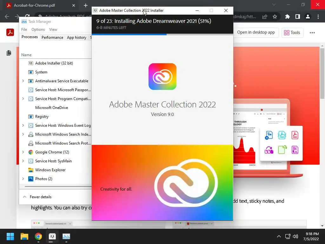This screenshot has height=244, width=325.
Task: Expand Microsoft Windows Search Inde... row
Action: [x=23, y=134]
